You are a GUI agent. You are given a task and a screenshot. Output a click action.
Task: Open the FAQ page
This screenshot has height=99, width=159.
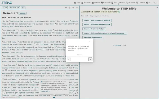(149, 3)
